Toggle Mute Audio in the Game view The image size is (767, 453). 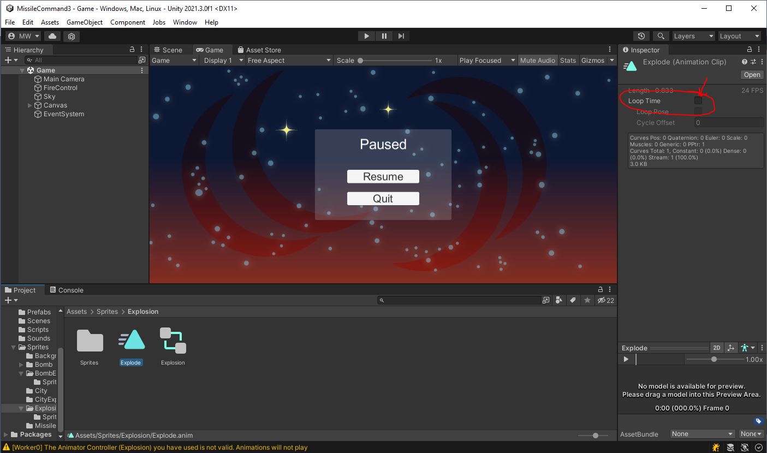click(x=538, y=60)
